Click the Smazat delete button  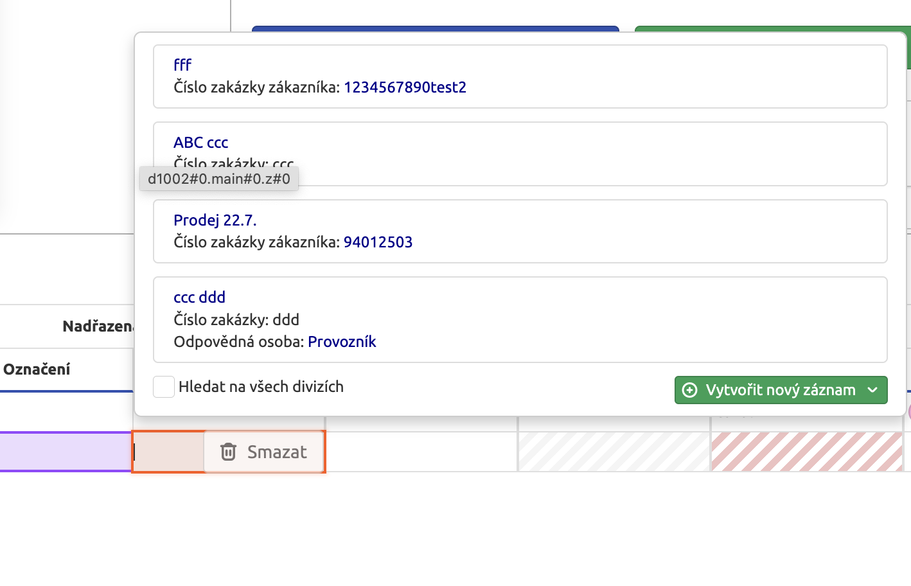tap(264, 452)
